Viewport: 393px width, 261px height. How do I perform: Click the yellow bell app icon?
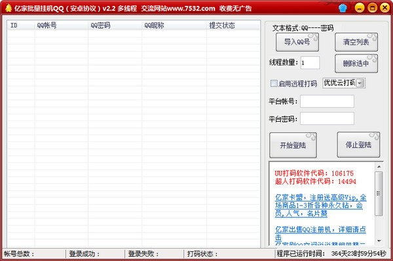click(x=9, y=8)
